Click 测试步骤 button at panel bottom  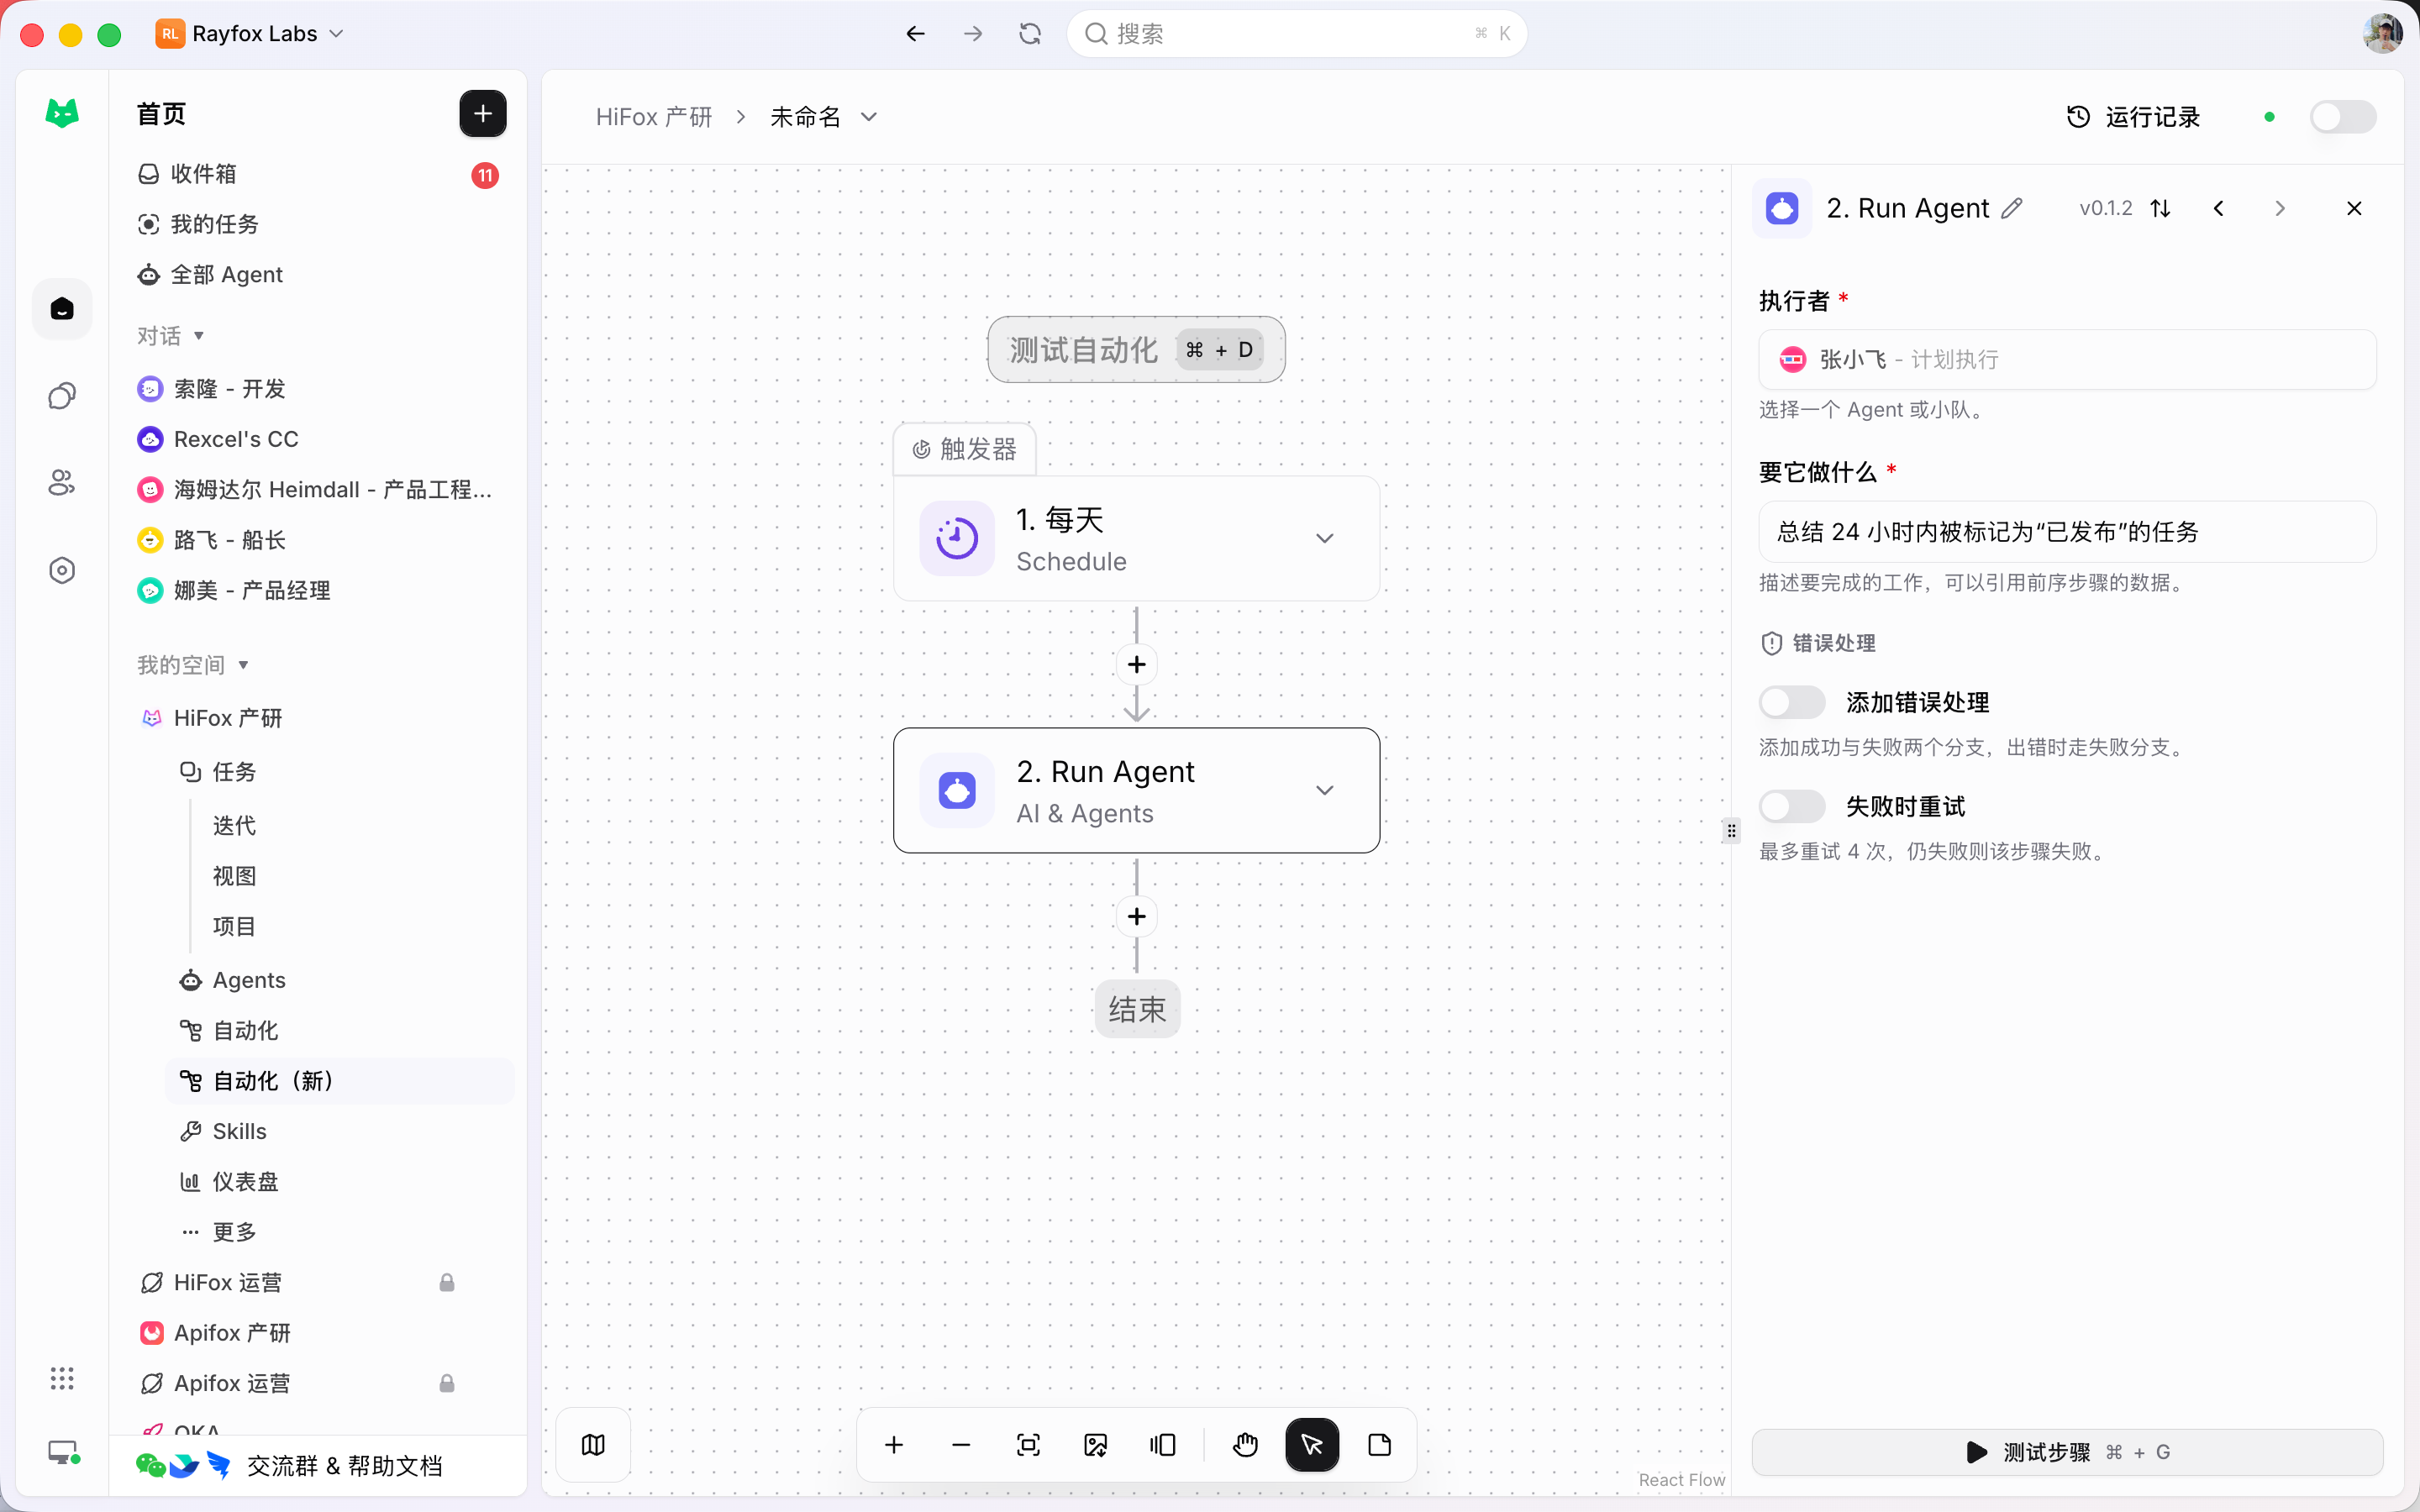point(2067,1452)
